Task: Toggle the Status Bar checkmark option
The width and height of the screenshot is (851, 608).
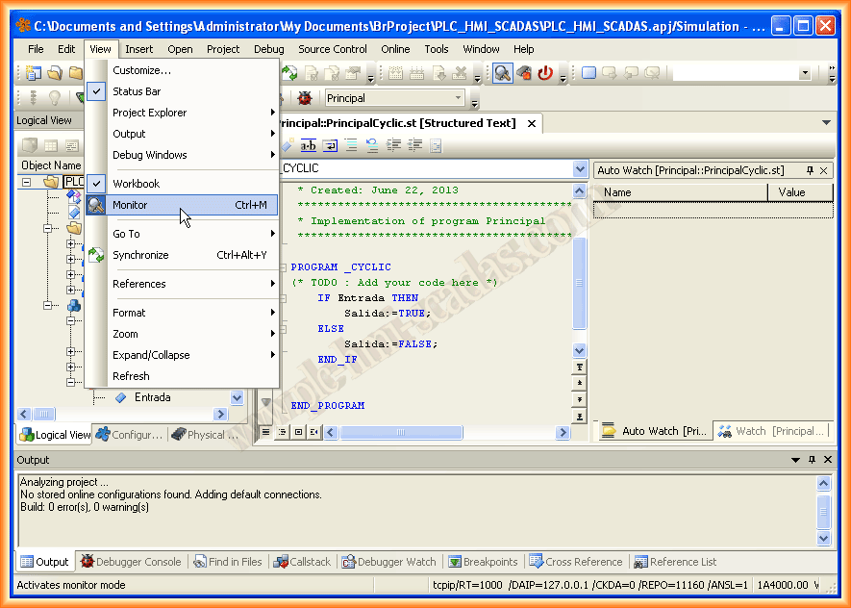Action: tap(137, 91)
